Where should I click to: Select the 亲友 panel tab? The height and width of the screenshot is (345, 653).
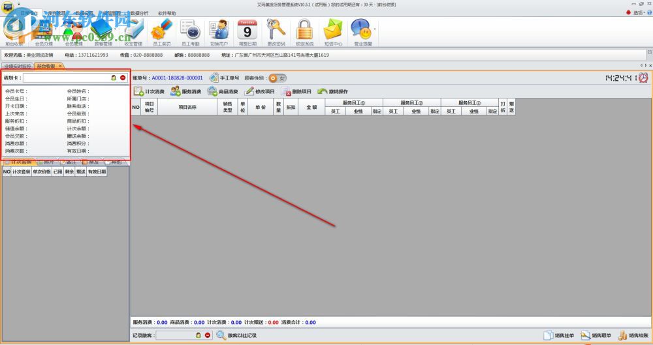91,162
